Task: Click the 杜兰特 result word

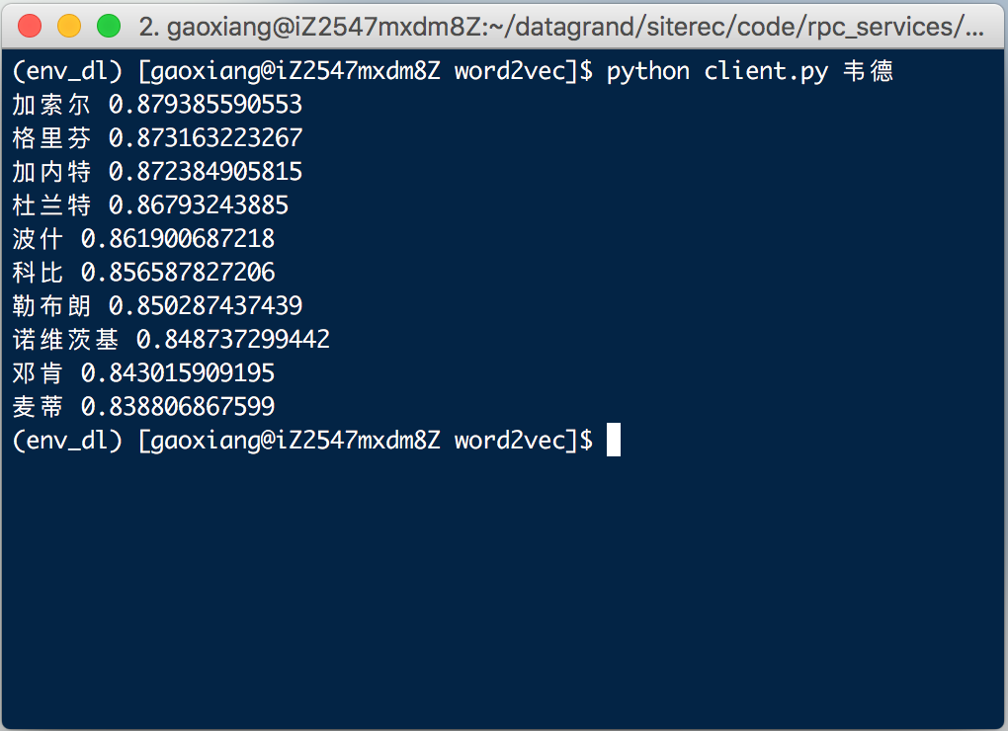Action: click(x=51, y=204)
